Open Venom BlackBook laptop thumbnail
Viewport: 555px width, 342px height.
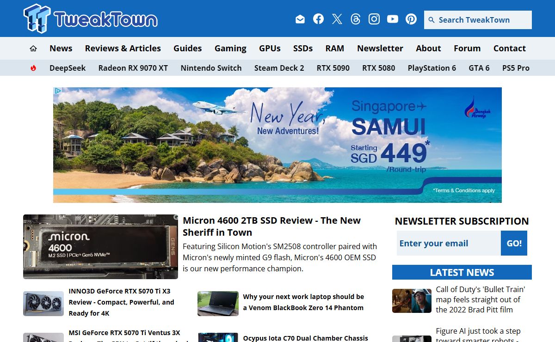(x=218, y=303)
